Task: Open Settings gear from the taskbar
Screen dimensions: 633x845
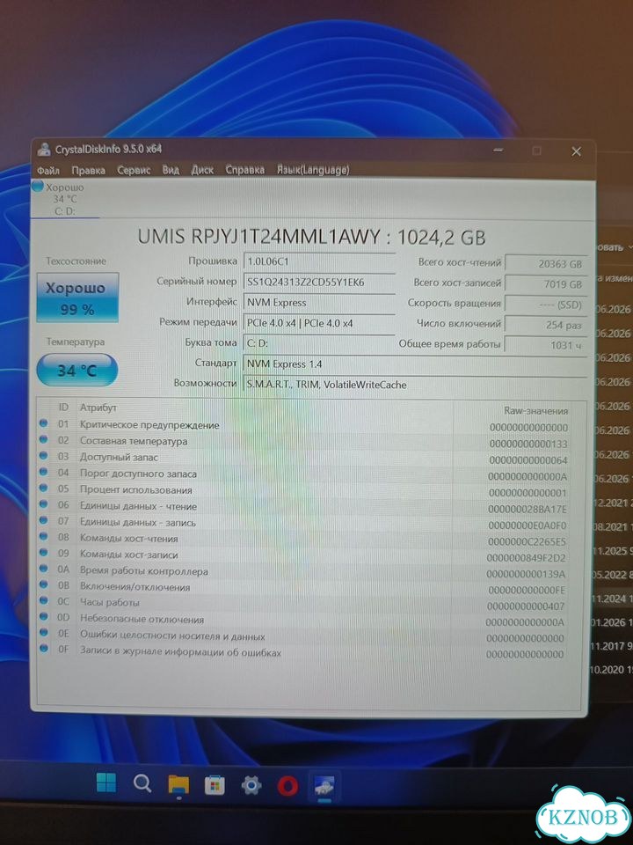Action: point(251,786)
